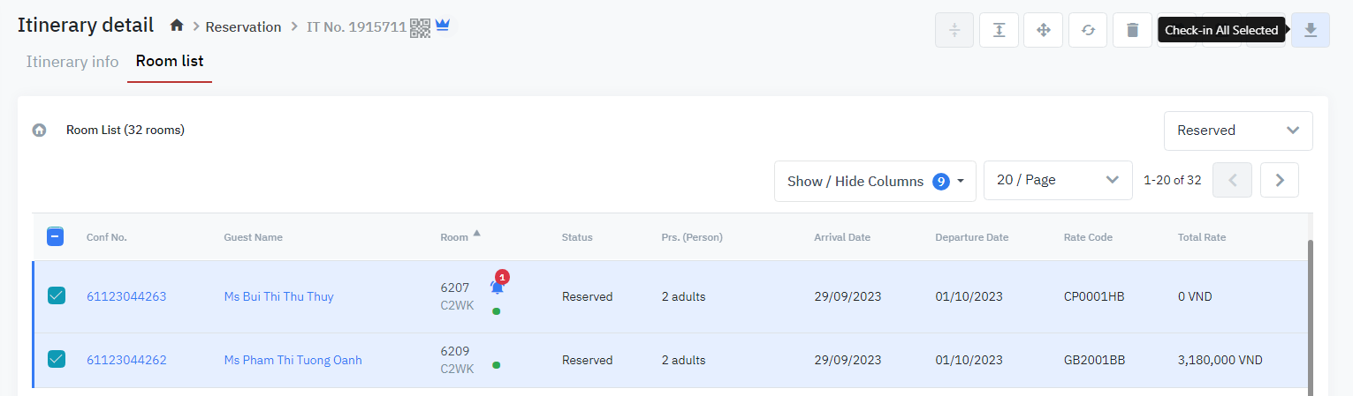Uncheck the row for Ms Bui Thi Thu Thuy

click(x=56, y=296)
